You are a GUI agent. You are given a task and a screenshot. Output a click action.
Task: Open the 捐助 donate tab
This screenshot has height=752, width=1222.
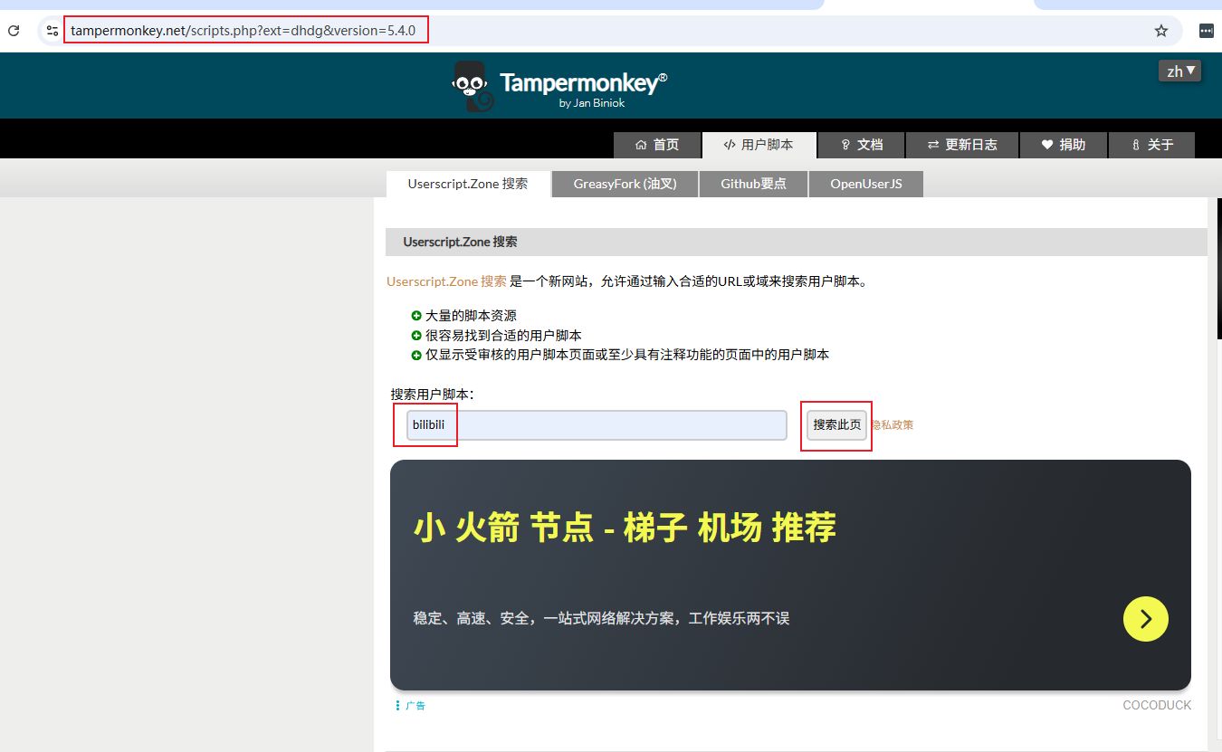click(x=1064, y=145)
